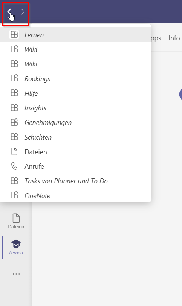Click the purple diamond shape at right edge

[x=180, y=94]
